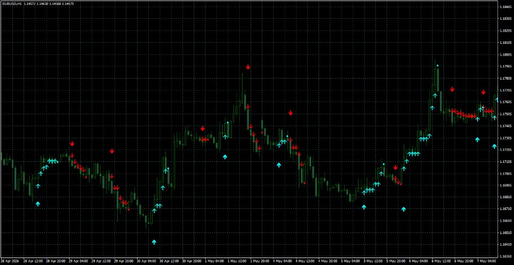The width and height of the screenshot is (514, 265).
Task: Click price label 1.16710
Action: [505, 209]
